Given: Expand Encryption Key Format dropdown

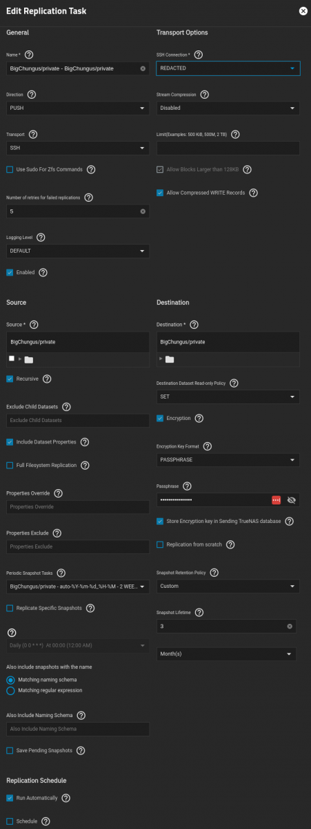Looking at the screenshot, I should click(x=228, y=460).
